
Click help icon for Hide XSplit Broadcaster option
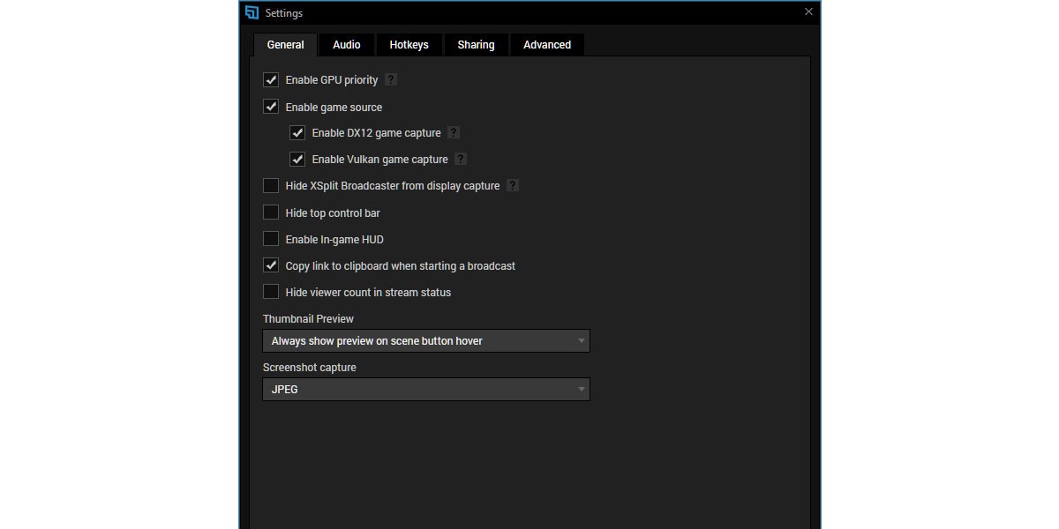click(513, 186)
